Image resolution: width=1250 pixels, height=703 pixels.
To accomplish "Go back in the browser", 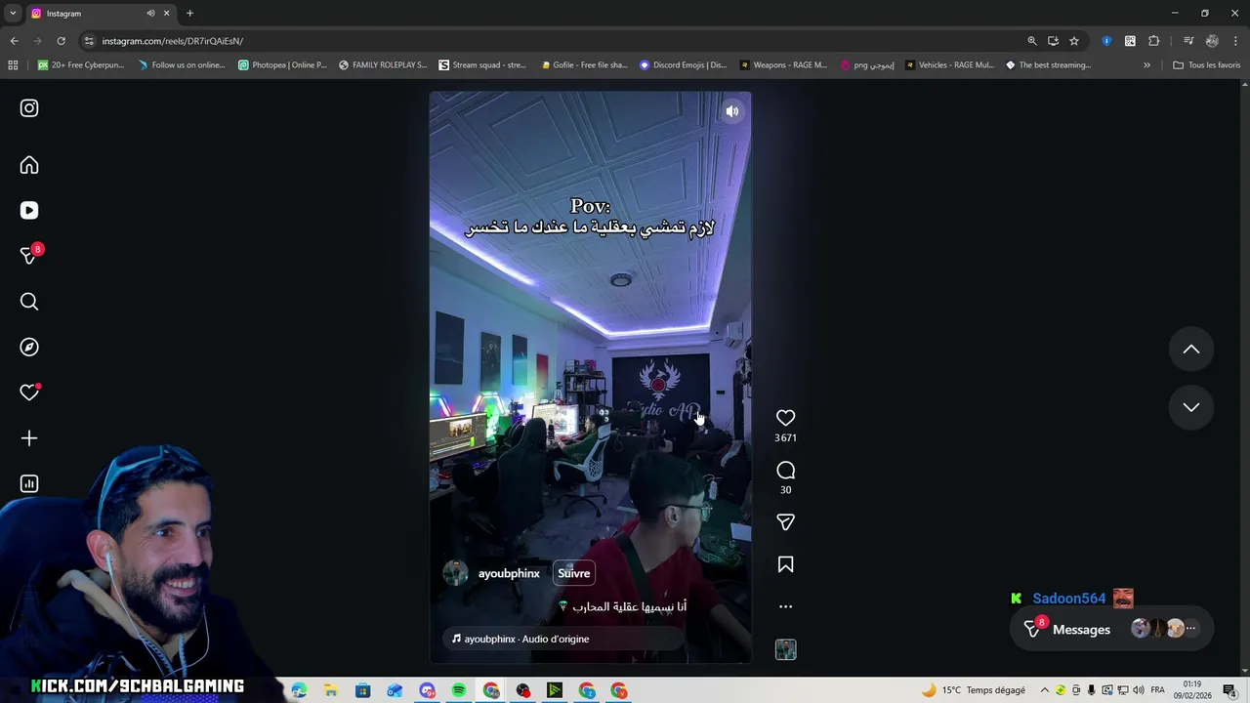I will 14,41.
